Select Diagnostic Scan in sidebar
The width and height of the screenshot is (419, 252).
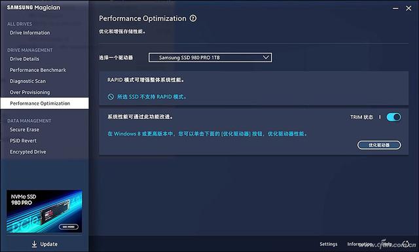[27, 81]
